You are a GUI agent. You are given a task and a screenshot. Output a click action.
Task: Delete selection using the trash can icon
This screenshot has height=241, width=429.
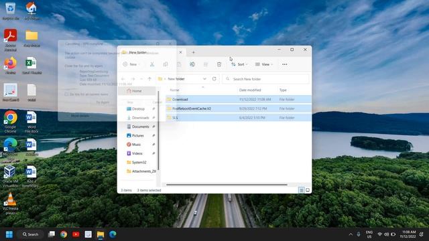219,64
